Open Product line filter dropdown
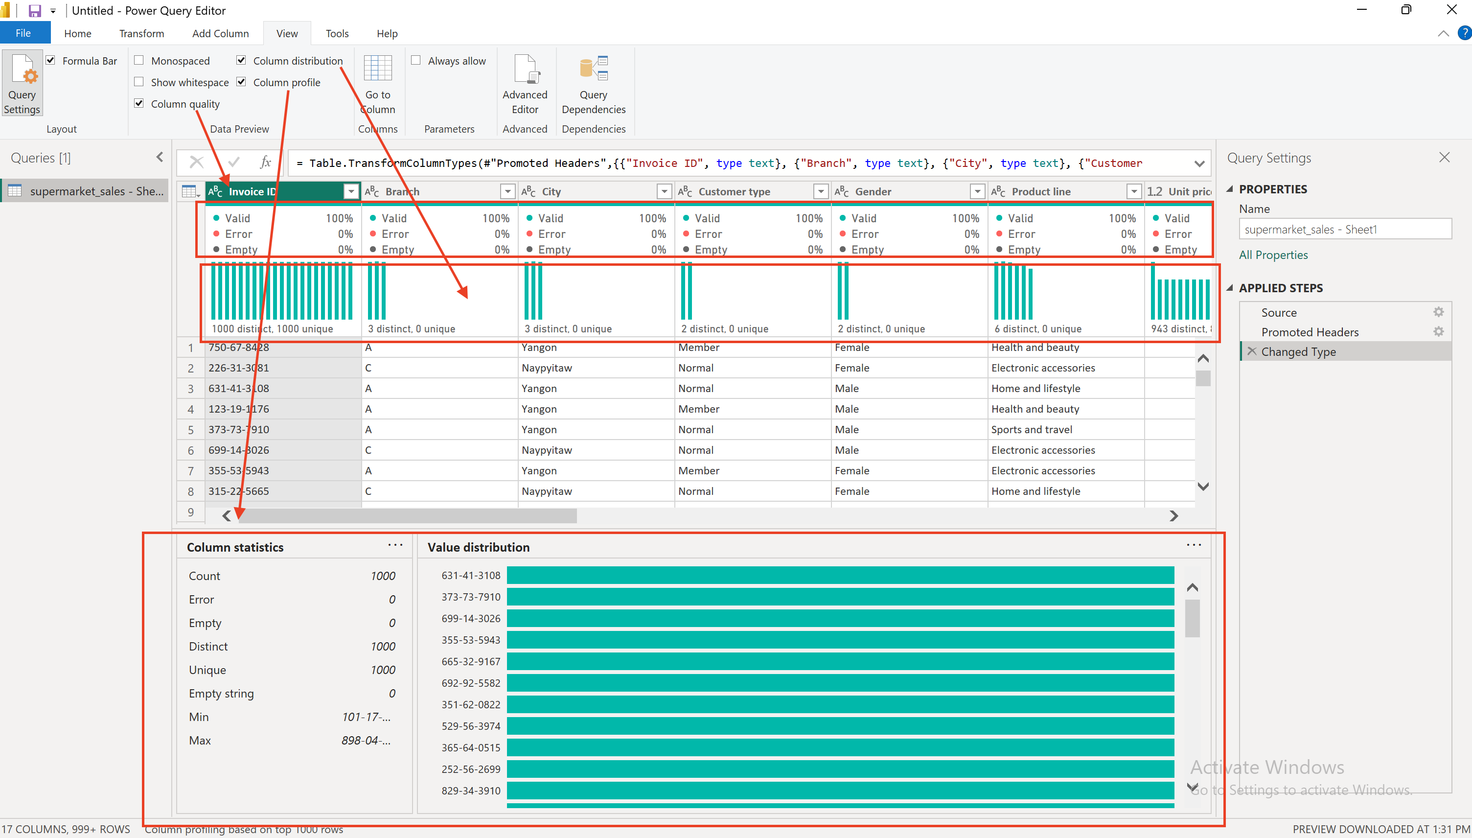The height and width of the screenshot is (838, 1472). point(1134,192)
